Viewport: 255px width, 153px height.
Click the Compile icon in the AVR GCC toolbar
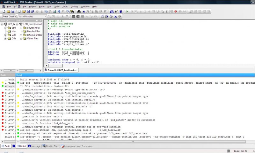pyautogui.click(x=111, y=17)
